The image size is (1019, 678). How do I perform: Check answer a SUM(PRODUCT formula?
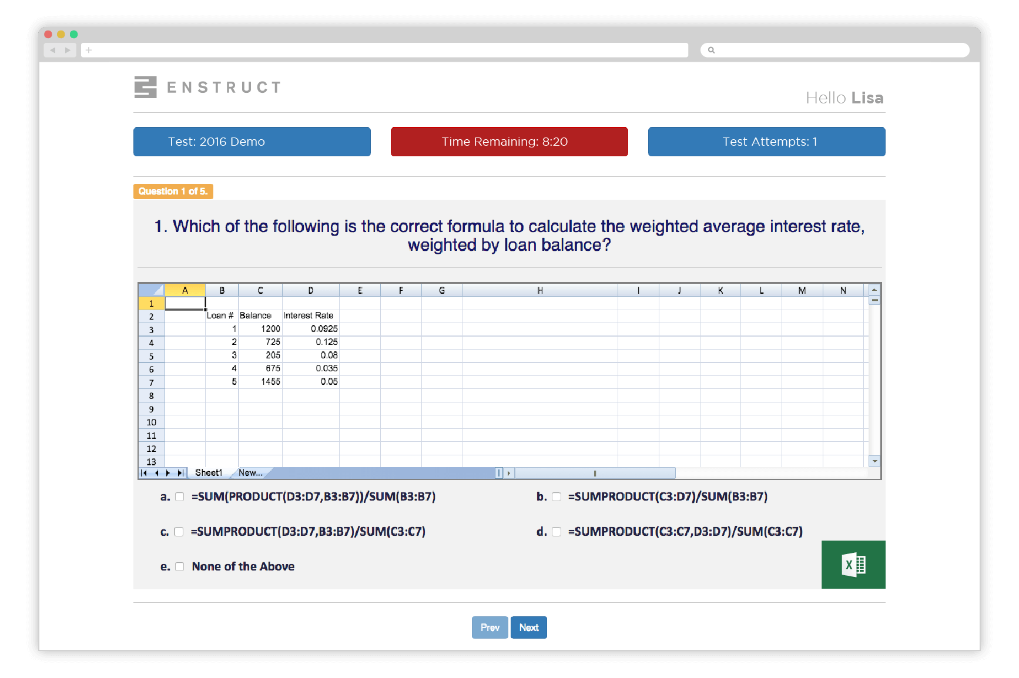(x=180, y=497)
